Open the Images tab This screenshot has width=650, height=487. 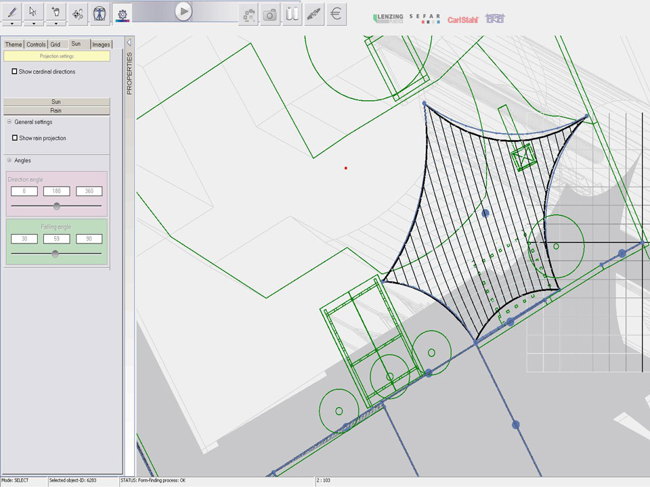[101, 45]
